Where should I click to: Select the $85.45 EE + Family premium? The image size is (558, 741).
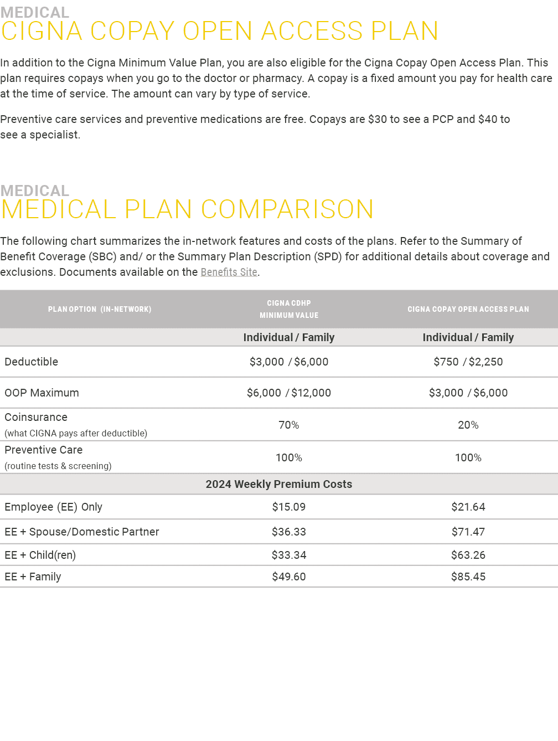click(x=468, y=577)
